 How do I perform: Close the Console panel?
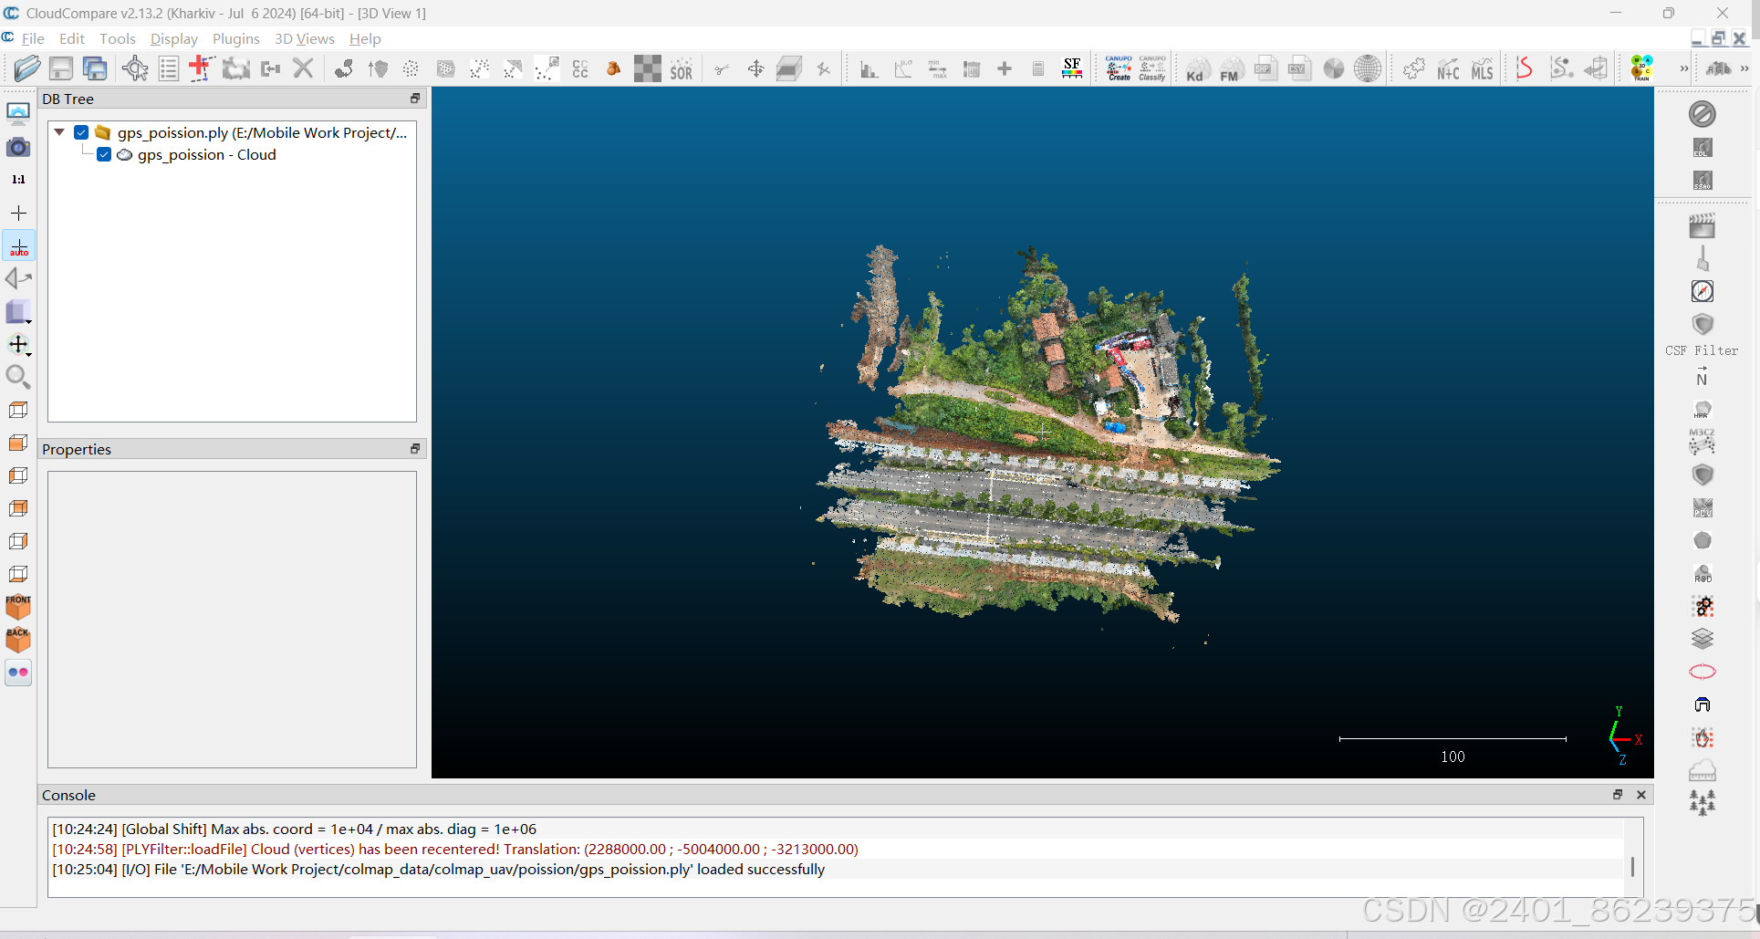[1641, 795]
